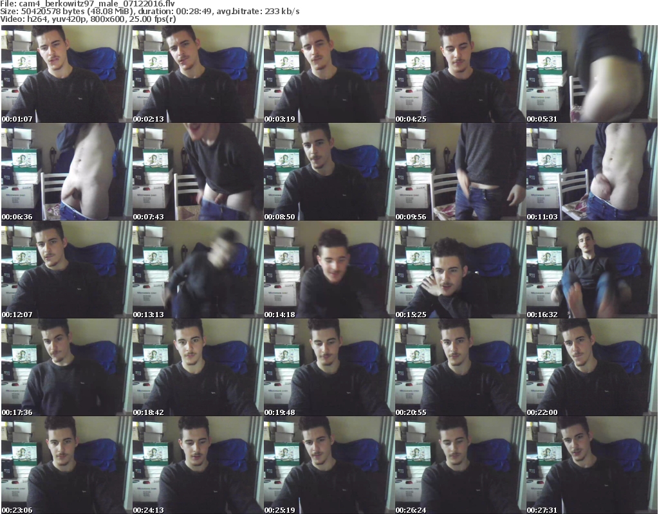Pick the frame stamped 00:08:50
This screenshot has width=659, height=514.
(x=329, y=172)
